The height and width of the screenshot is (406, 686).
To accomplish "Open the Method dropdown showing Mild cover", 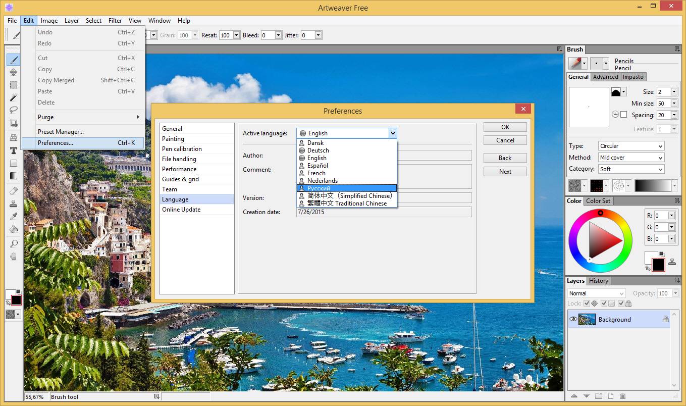I will click(631, 158).
